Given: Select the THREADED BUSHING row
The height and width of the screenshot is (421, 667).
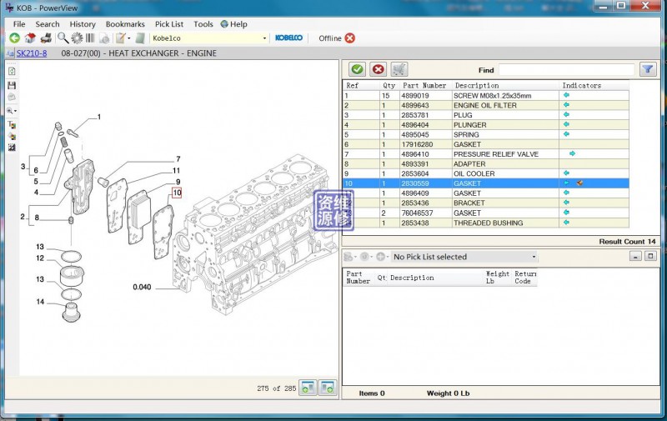Looking at the screenshot, I should (486, 223).
